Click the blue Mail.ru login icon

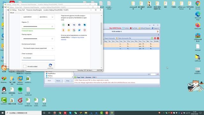[85, 25]
